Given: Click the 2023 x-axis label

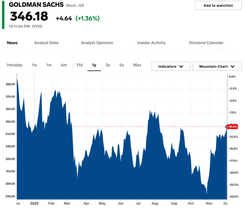Looking at the screenshot, I should [x=34, y=203].
